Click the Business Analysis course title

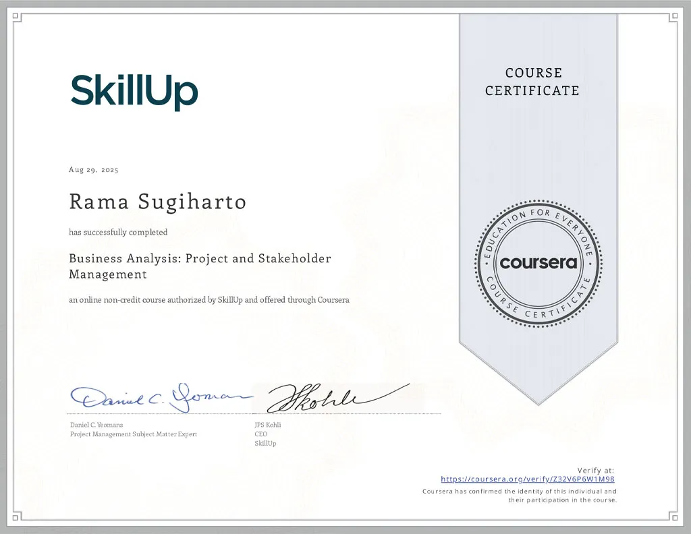click(x=200, y=266)
